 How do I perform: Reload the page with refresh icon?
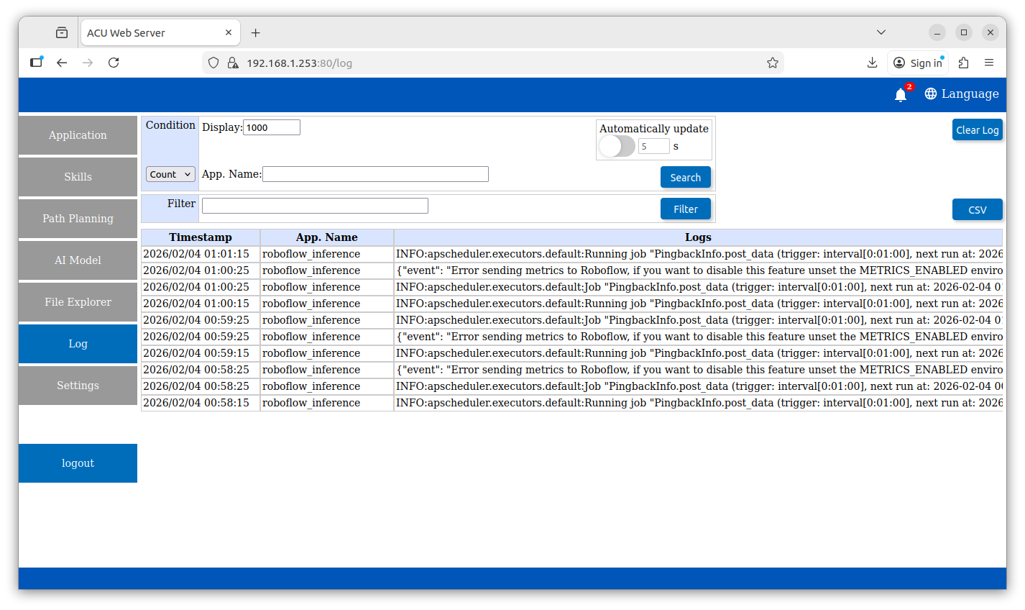(x=114, y=63)
